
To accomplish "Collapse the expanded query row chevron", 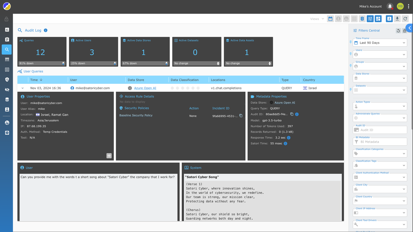I will (22, 88).
